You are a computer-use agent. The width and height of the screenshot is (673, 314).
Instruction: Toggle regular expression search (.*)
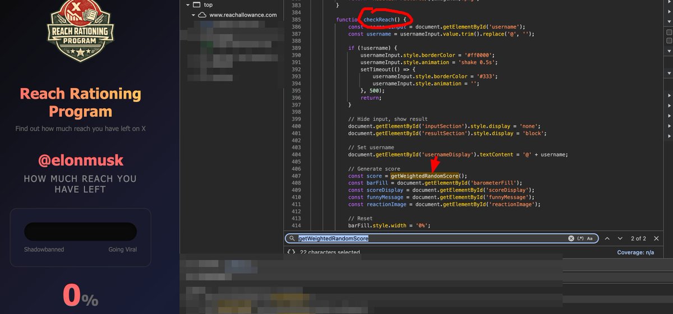click(581, 238)
